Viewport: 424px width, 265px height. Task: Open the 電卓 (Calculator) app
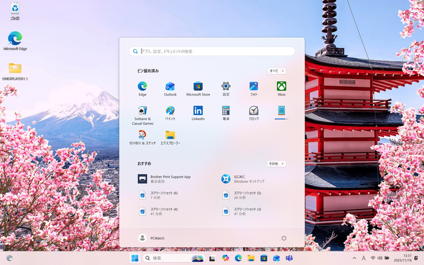[x=226, y=113]
